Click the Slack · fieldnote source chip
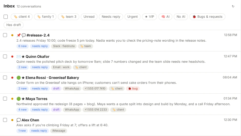Screen dimensions: 241x136 click(x=64, y=46)
